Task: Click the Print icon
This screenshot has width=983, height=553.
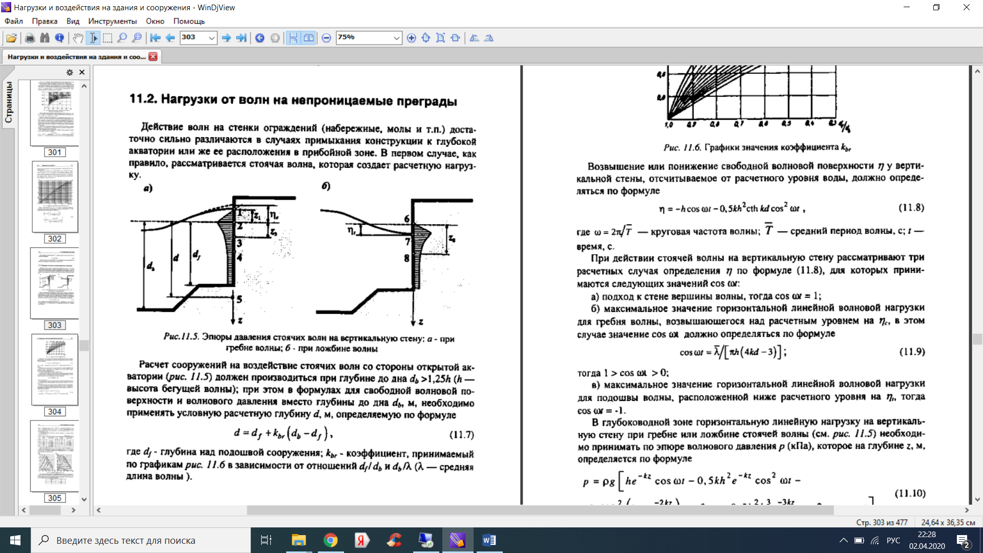Action: coord(30,38)
